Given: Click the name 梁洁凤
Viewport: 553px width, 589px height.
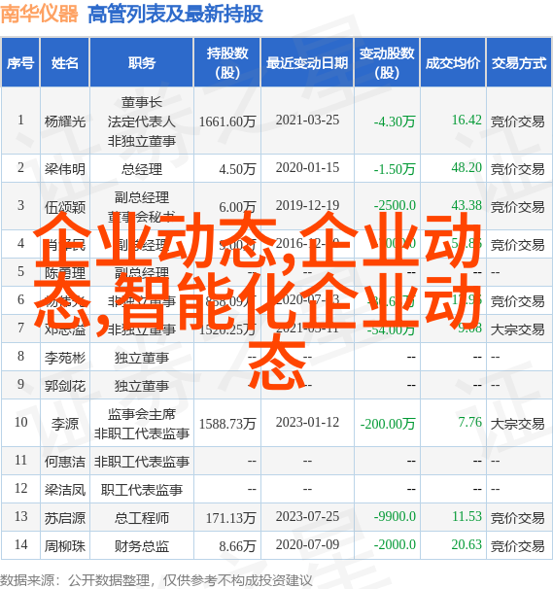Looking at the screenshot, I should click(65, 490).
